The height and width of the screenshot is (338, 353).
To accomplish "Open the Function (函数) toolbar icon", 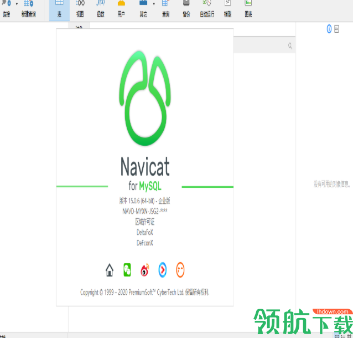I will click(101, 9).
